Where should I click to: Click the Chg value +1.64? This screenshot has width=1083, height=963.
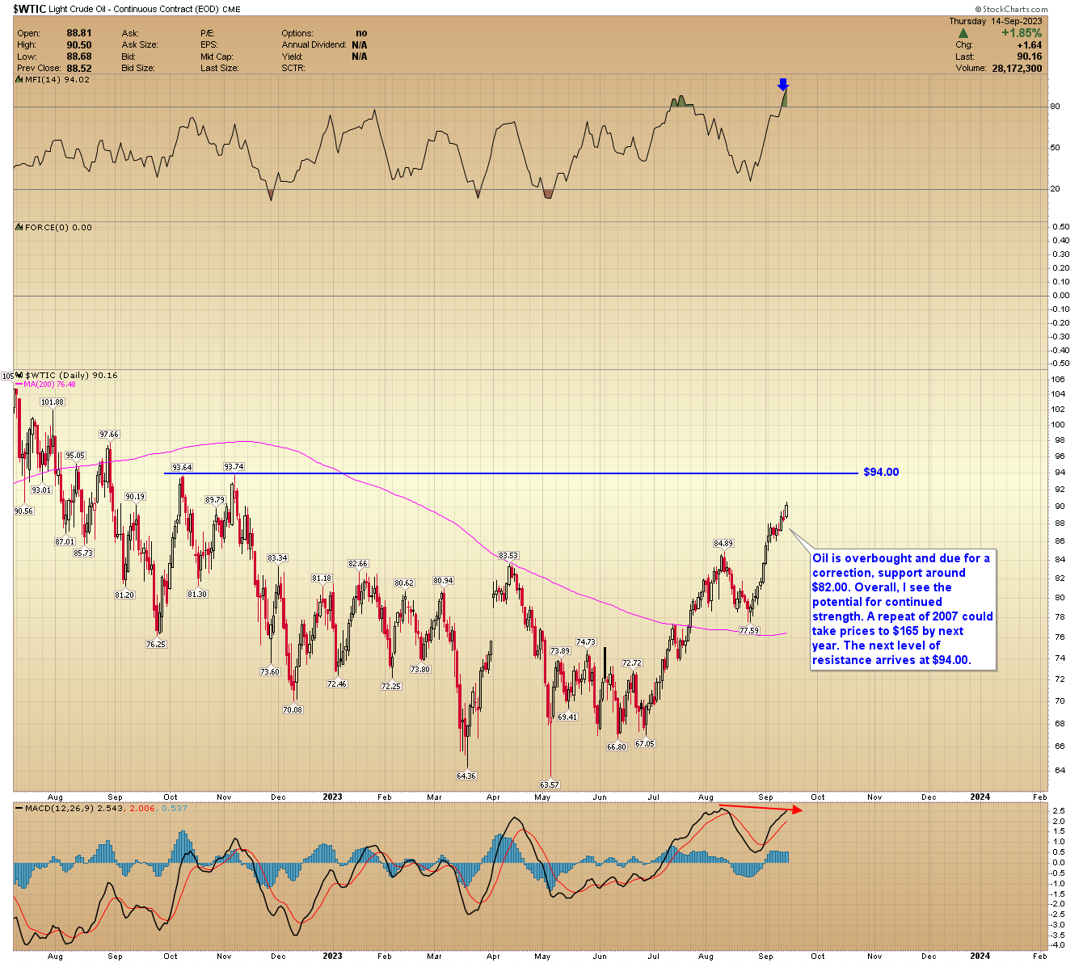[x=1029, y=45]
